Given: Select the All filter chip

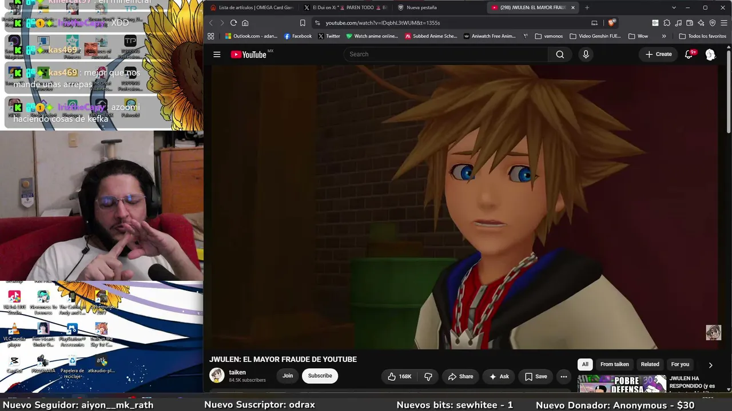Looking at the screenshot, I should coord(585,364).
